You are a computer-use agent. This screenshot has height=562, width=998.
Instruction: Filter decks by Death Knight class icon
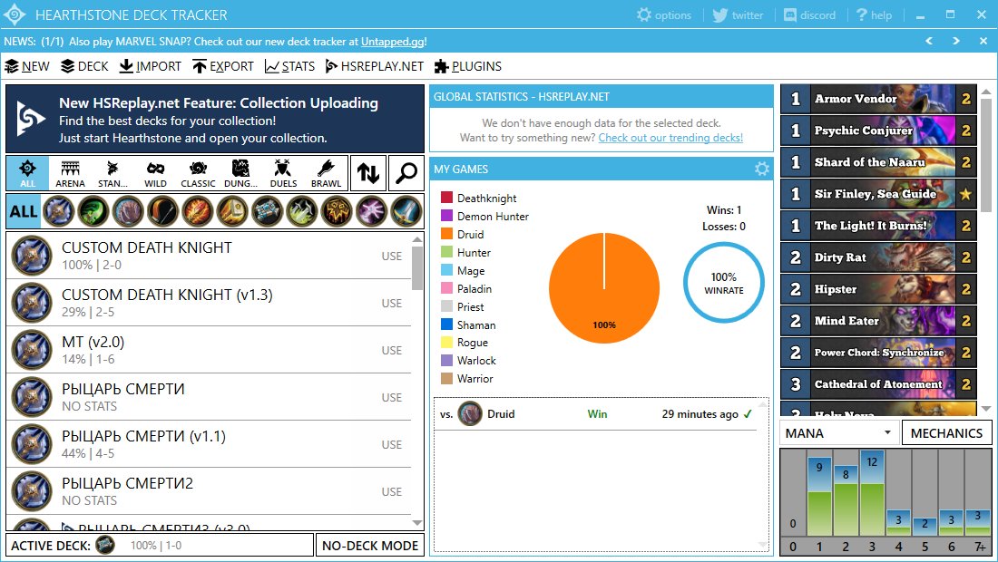click(59, 211)
